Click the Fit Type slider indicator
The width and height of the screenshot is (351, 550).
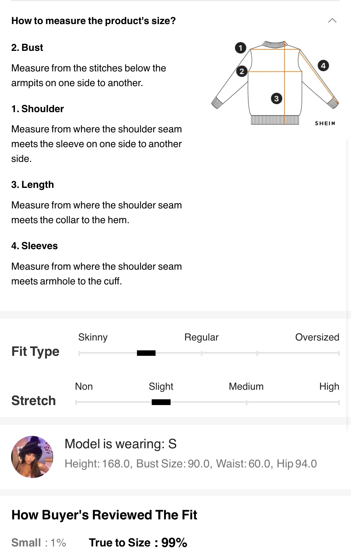(x=146, y=353)
